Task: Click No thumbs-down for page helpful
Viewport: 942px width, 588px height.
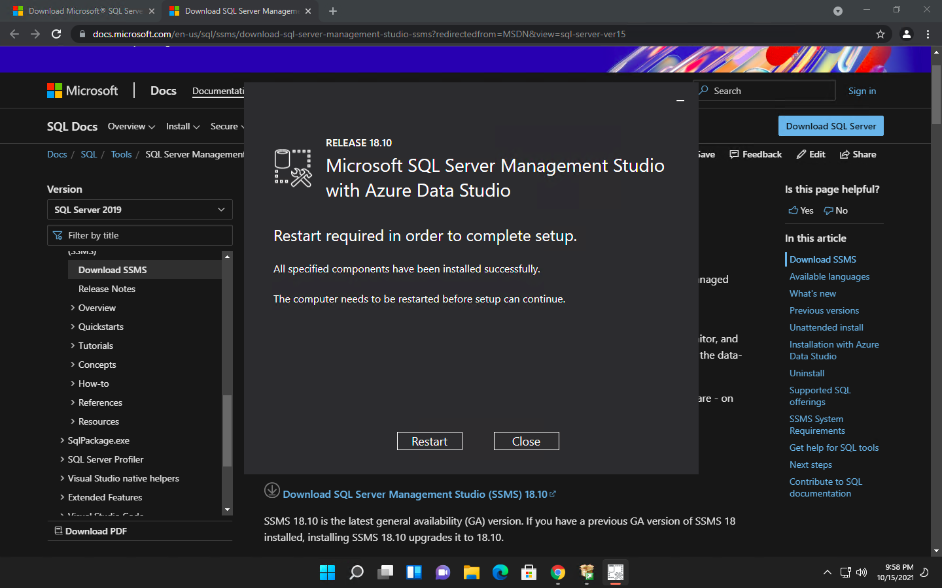Action: point(835,210)
